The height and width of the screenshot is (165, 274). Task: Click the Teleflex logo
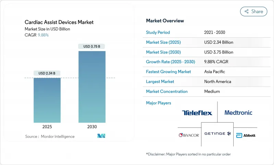pos(197,113)
